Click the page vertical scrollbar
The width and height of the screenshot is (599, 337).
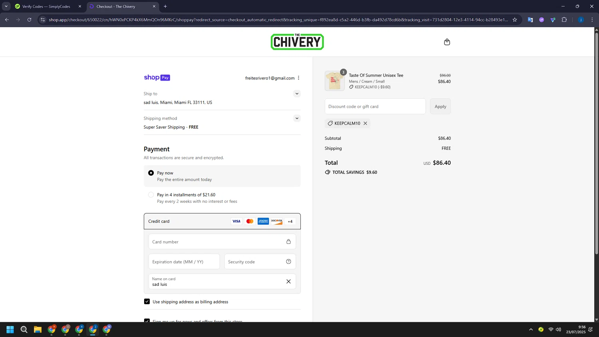(597, 144)
